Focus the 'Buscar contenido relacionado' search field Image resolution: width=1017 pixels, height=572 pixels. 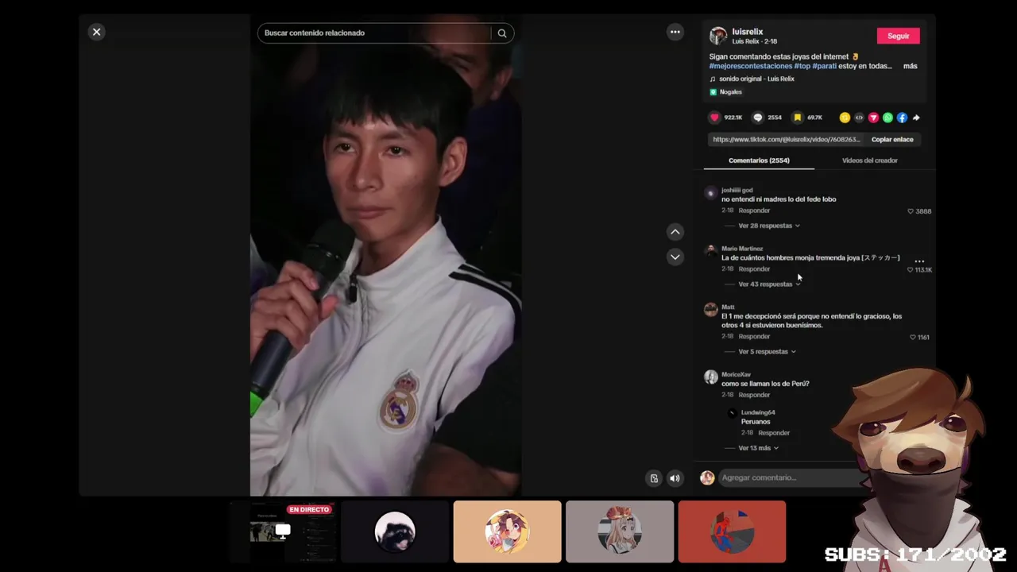click(373, 33)
